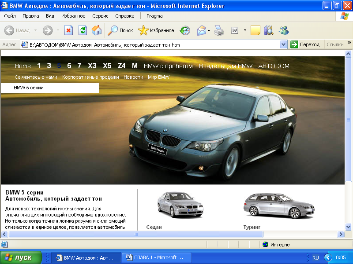Screen dimensions: 353x264
Task: Open BMW 1 series link
Action: [39, 66]
